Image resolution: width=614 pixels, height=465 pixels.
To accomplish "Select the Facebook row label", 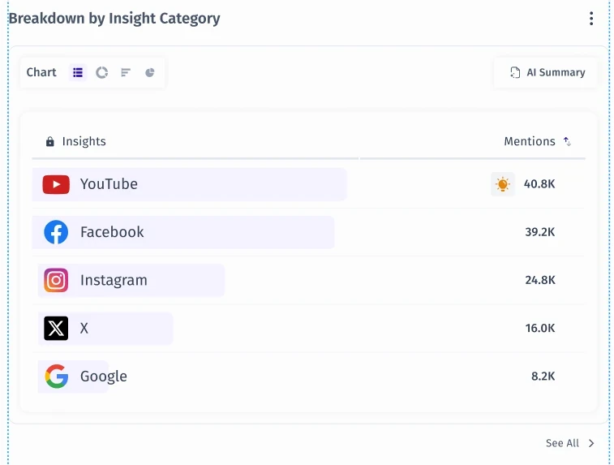I will [112, 232].
